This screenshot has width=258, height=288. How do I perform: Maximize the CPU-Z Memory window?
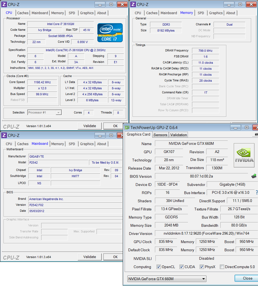[x=240, y=4]
